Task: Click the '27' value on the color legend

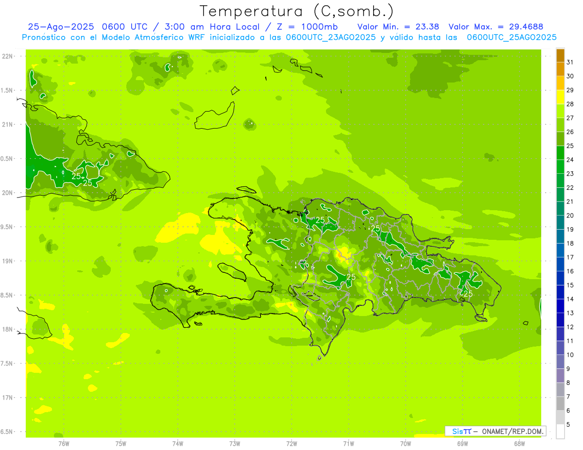Action: click(570, 118)
